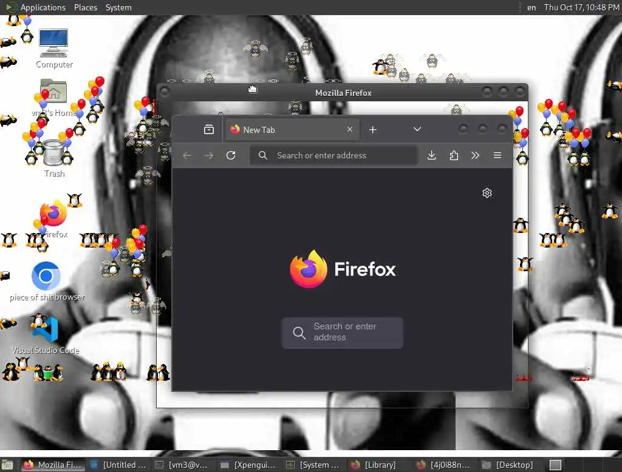Screen dimensions: 622x472
Task: Open Firefox View icon left of tab
Action: pos(209,129)
